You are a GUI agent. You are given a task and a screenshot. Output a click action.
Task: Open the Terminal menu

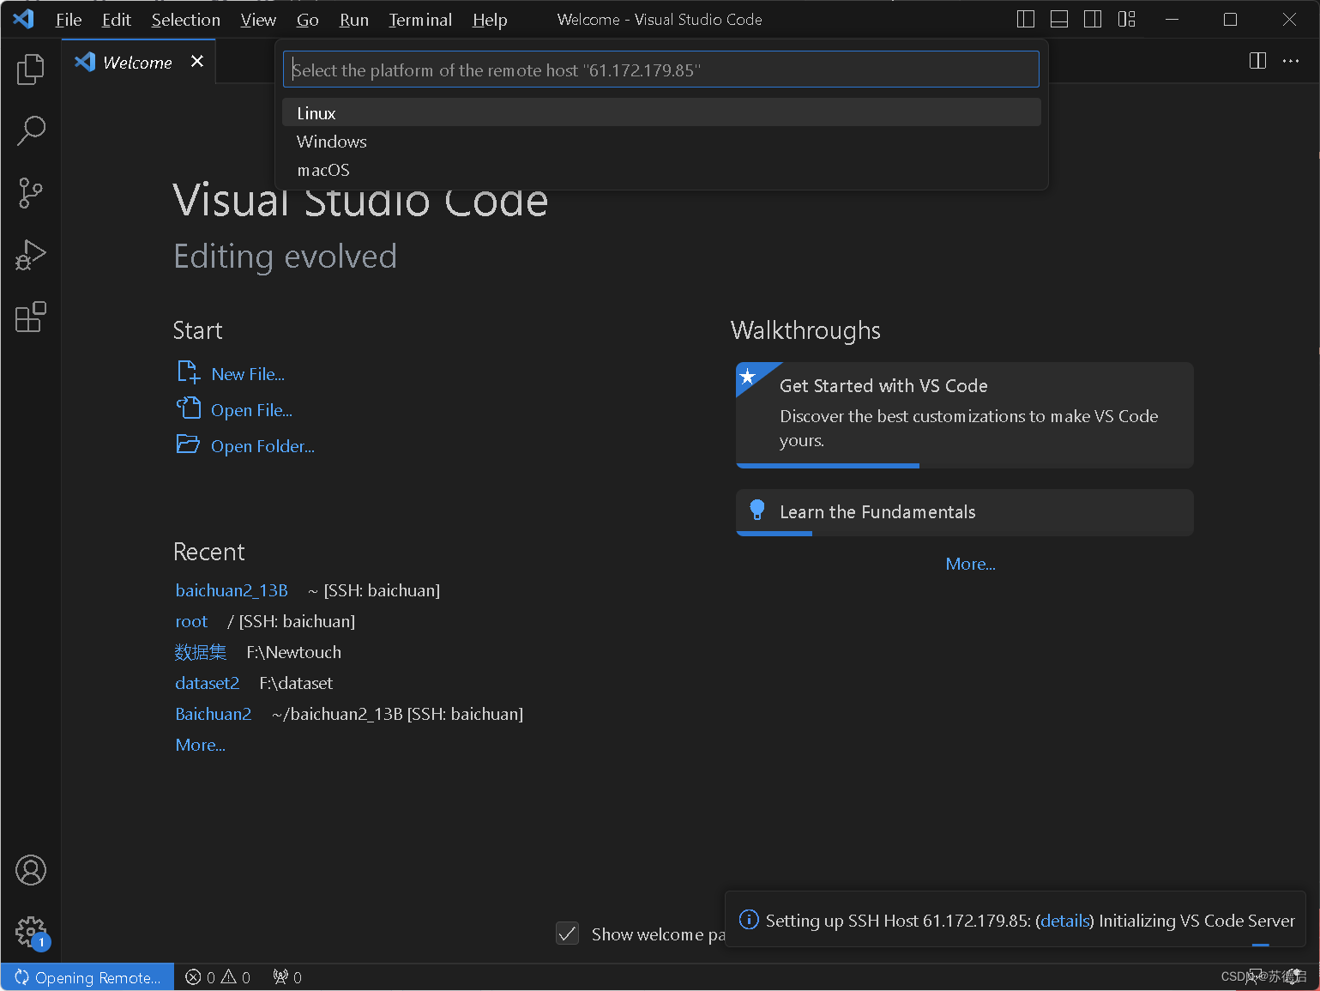click(x=419, y=19)
